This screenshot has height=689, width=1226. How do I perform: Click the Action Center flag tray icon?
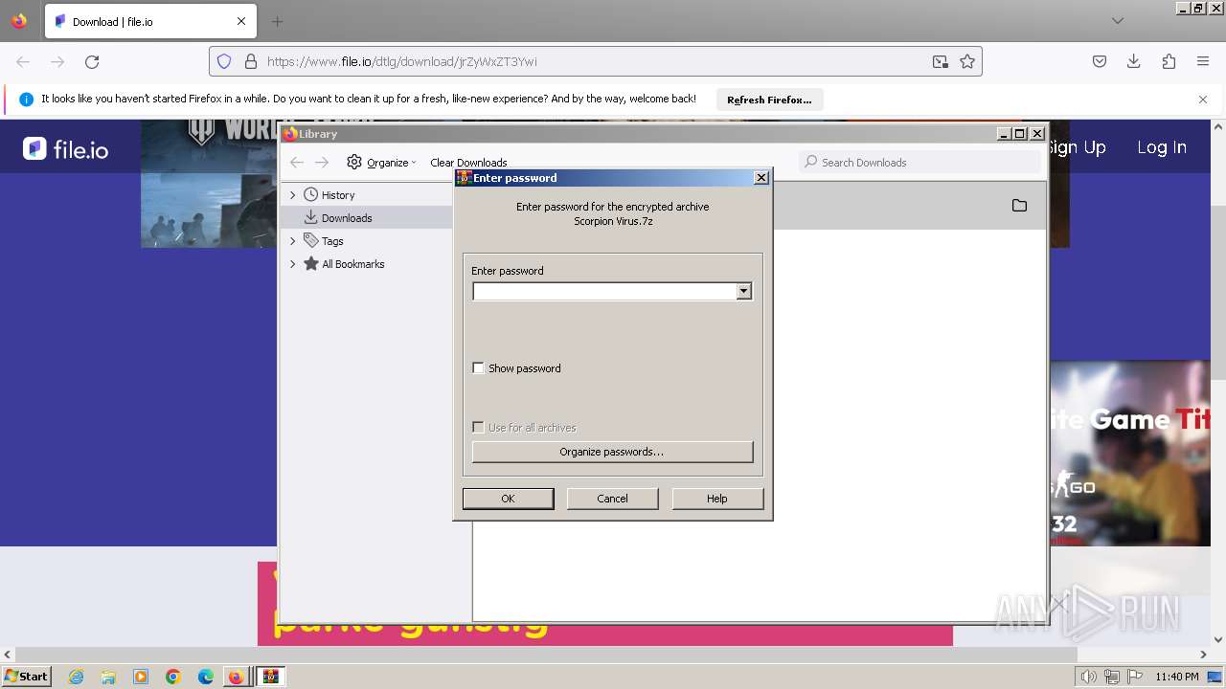(x=1136, y=677)
